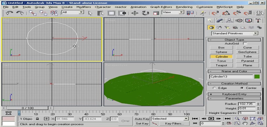Viewport: 267px width, 127px height.
Task: Collapse the Object Type rollout
Action: 234,40
